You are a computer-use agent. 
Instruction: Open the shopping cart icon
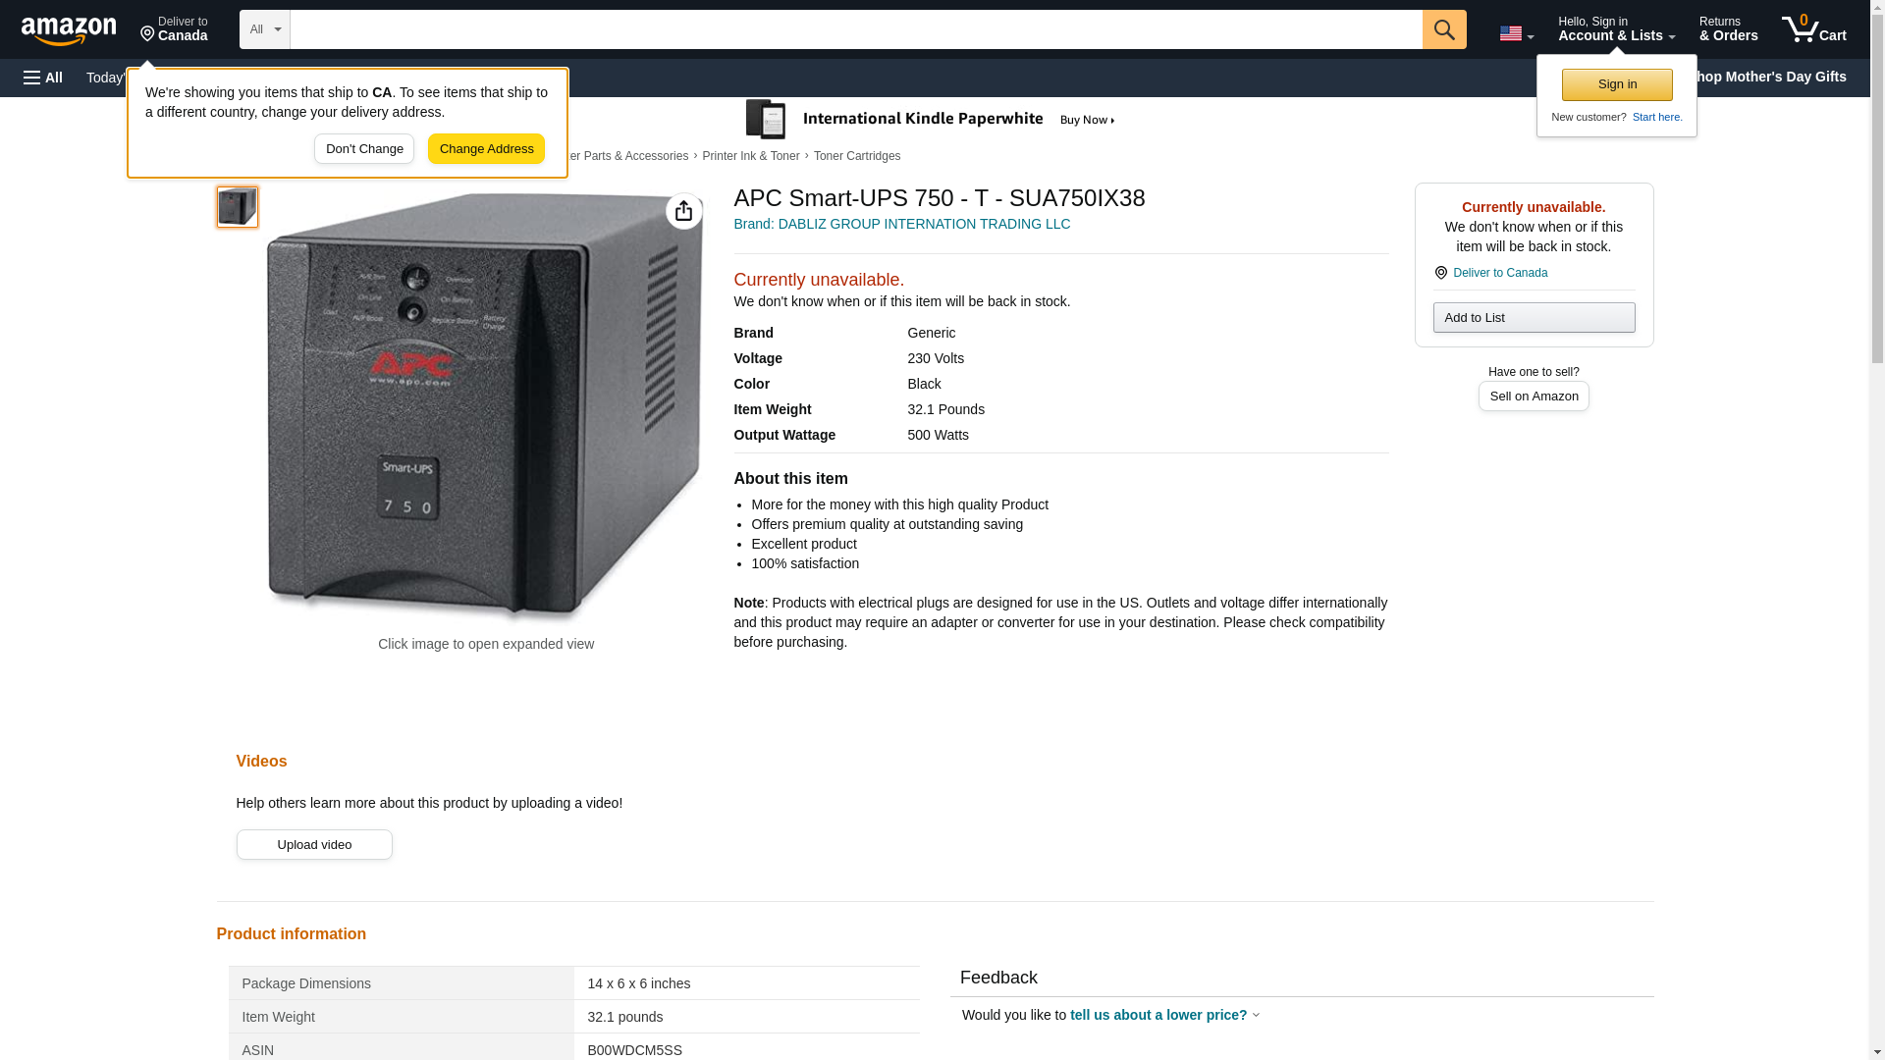1812,29
